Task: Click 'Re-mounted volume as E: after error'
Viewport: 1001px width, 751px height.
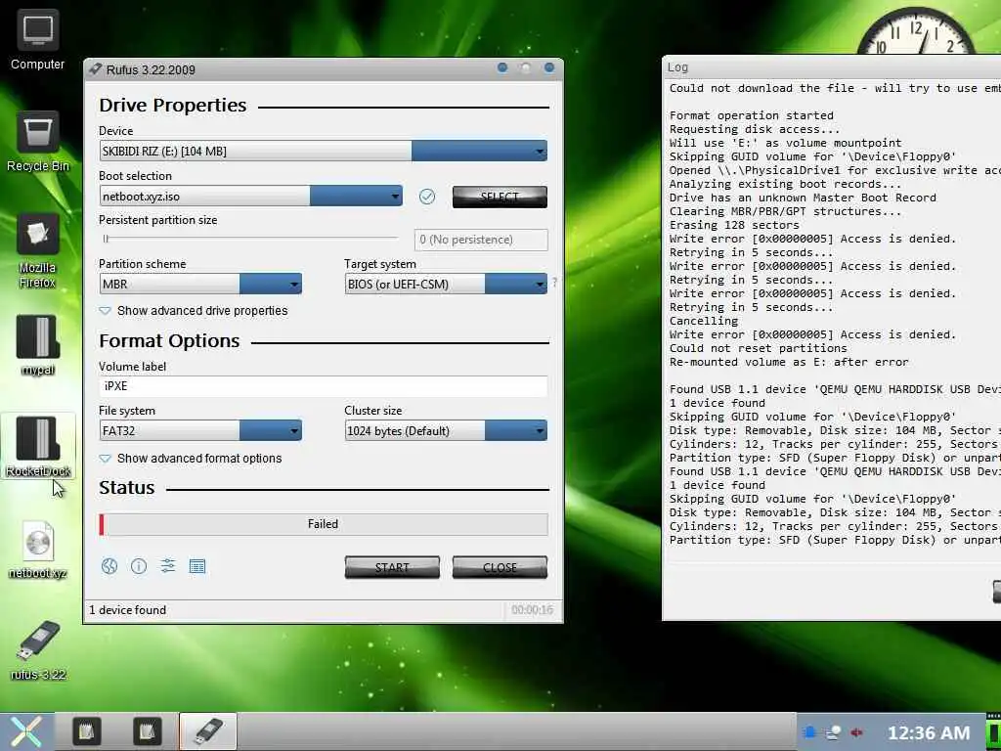Action: (x=789, y=362)
